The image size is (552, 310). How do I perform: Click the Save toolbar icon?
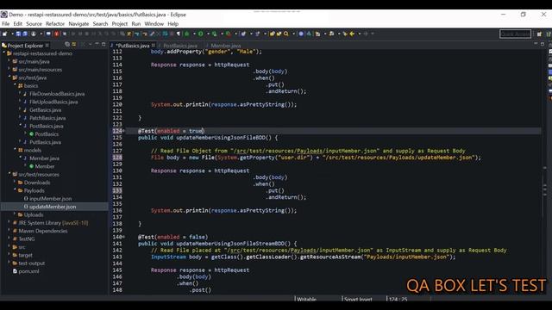tap(18, 34)
